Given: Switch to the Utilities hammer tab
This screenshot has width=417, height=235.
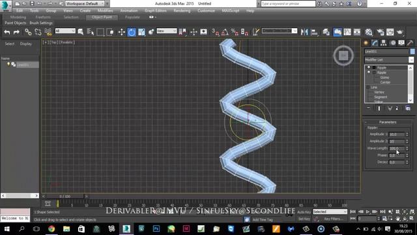Looking at the screenshot, I should pos(410,43).
